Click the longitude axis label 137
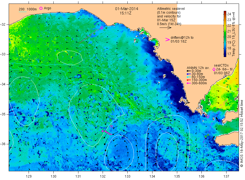Viewport: 245px width, 180px height. tap(226, 176)
